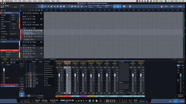Open the Woodwinds folder track icon

pyautogui.click(x=41, y=13)
